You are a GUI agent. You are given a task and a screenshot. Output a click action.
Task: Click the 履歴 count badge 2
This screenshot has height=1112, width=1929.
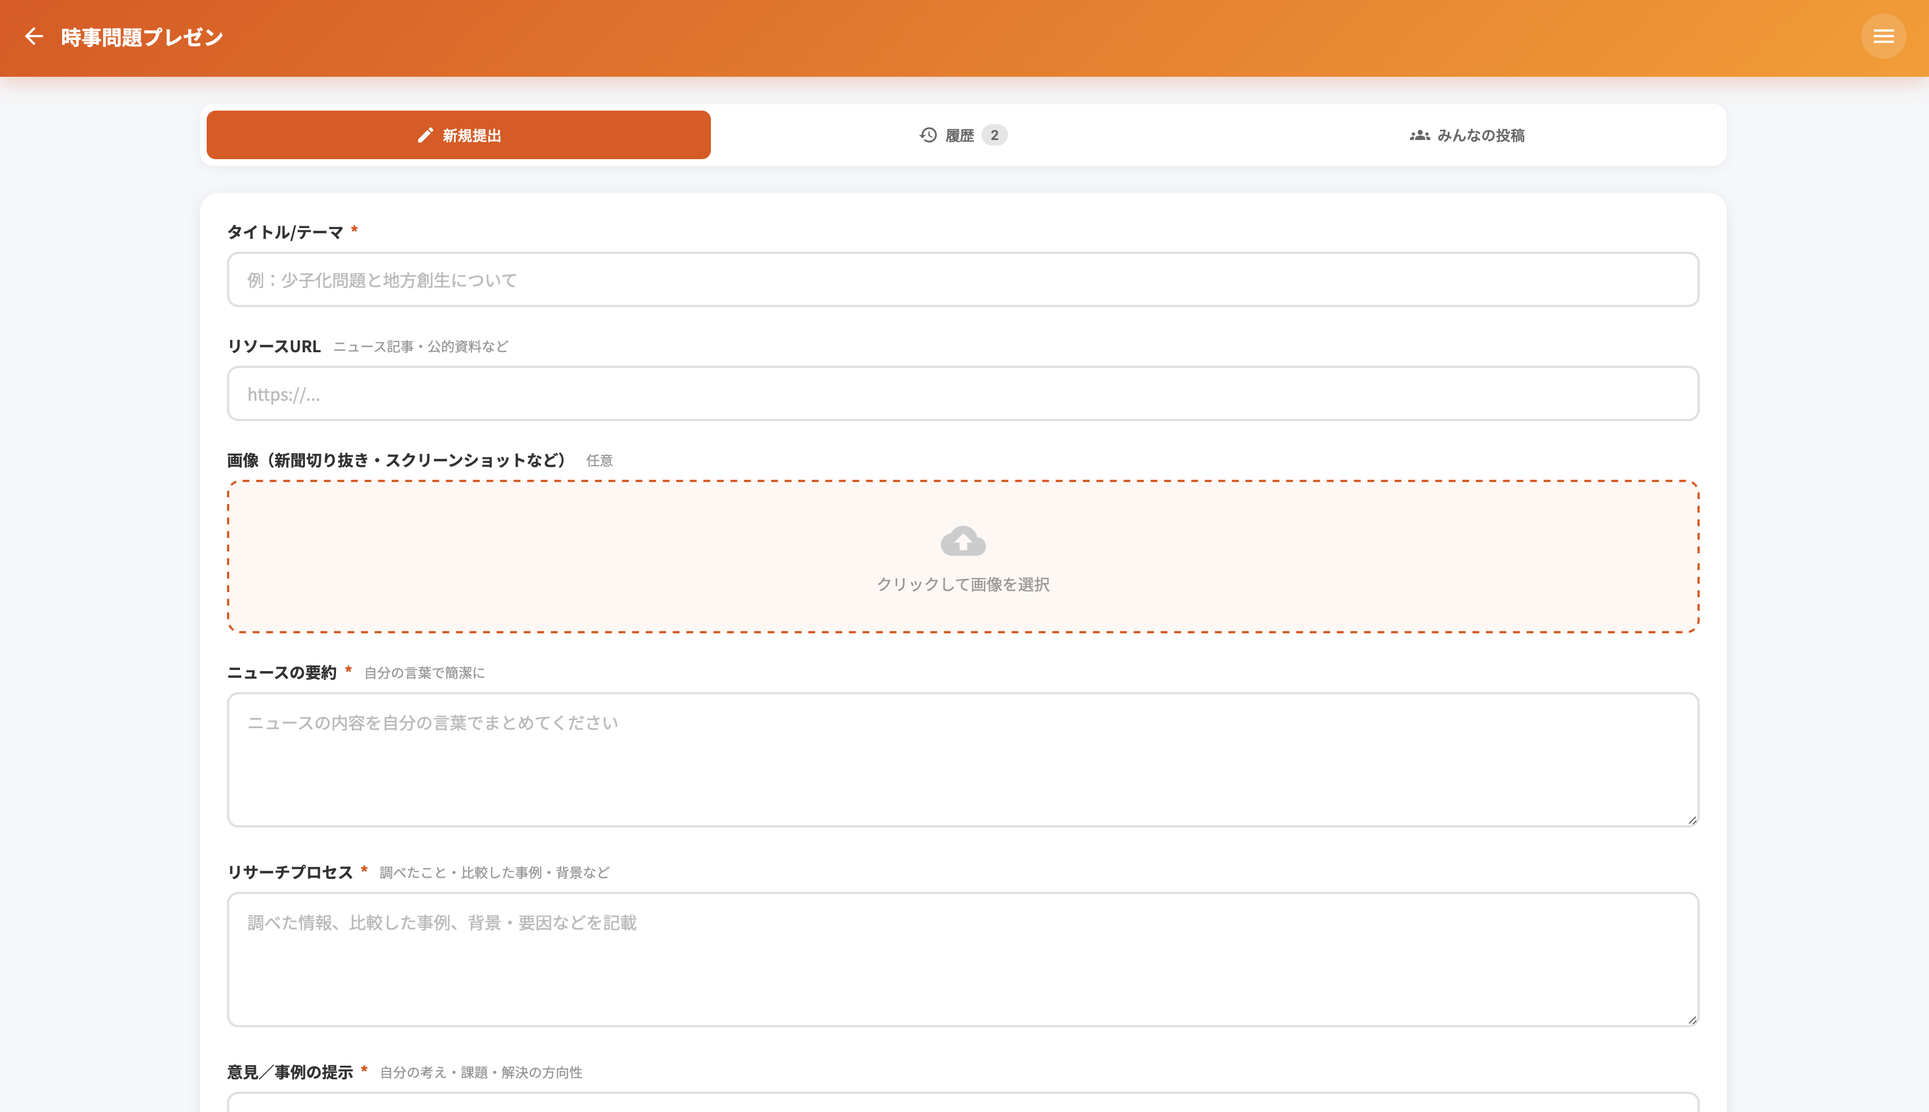pos(994,135)
